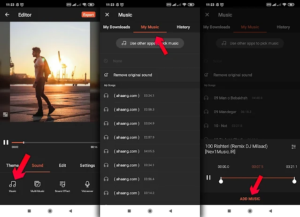300x217 pixels.
Task: Close the dimmed Music screen in right panel
Action: click(x=207, y=15)
